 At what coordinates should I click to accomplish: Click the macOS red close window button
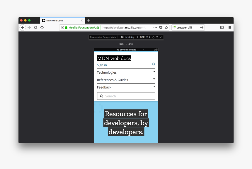[x=21, y=20]
